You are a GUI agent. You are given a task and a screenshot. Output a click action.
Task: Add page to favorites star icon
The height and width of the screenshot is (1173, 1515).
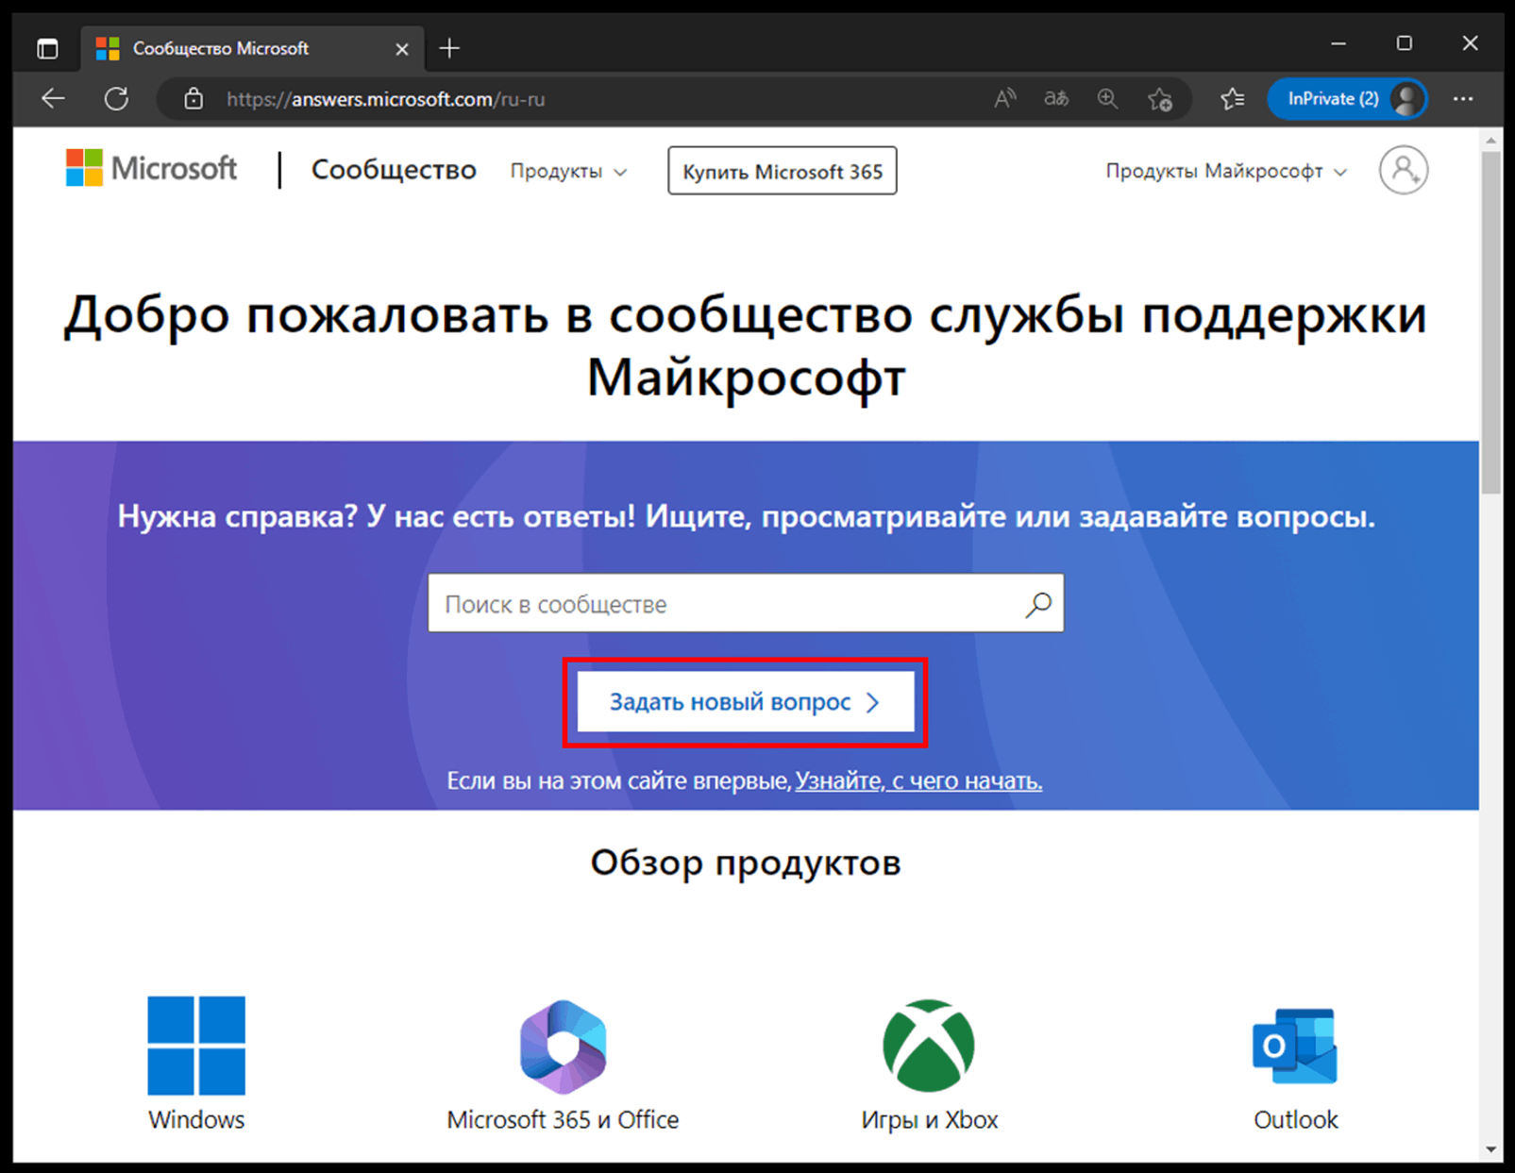(x=1159, y=99)
